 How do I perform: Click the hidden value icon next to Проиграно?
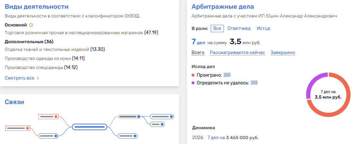coord(227,75)
